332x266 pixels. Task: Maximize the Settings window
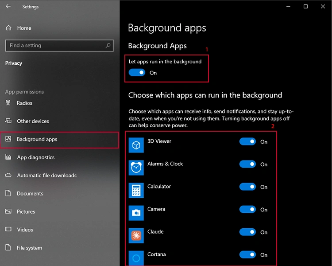point(305,7)
